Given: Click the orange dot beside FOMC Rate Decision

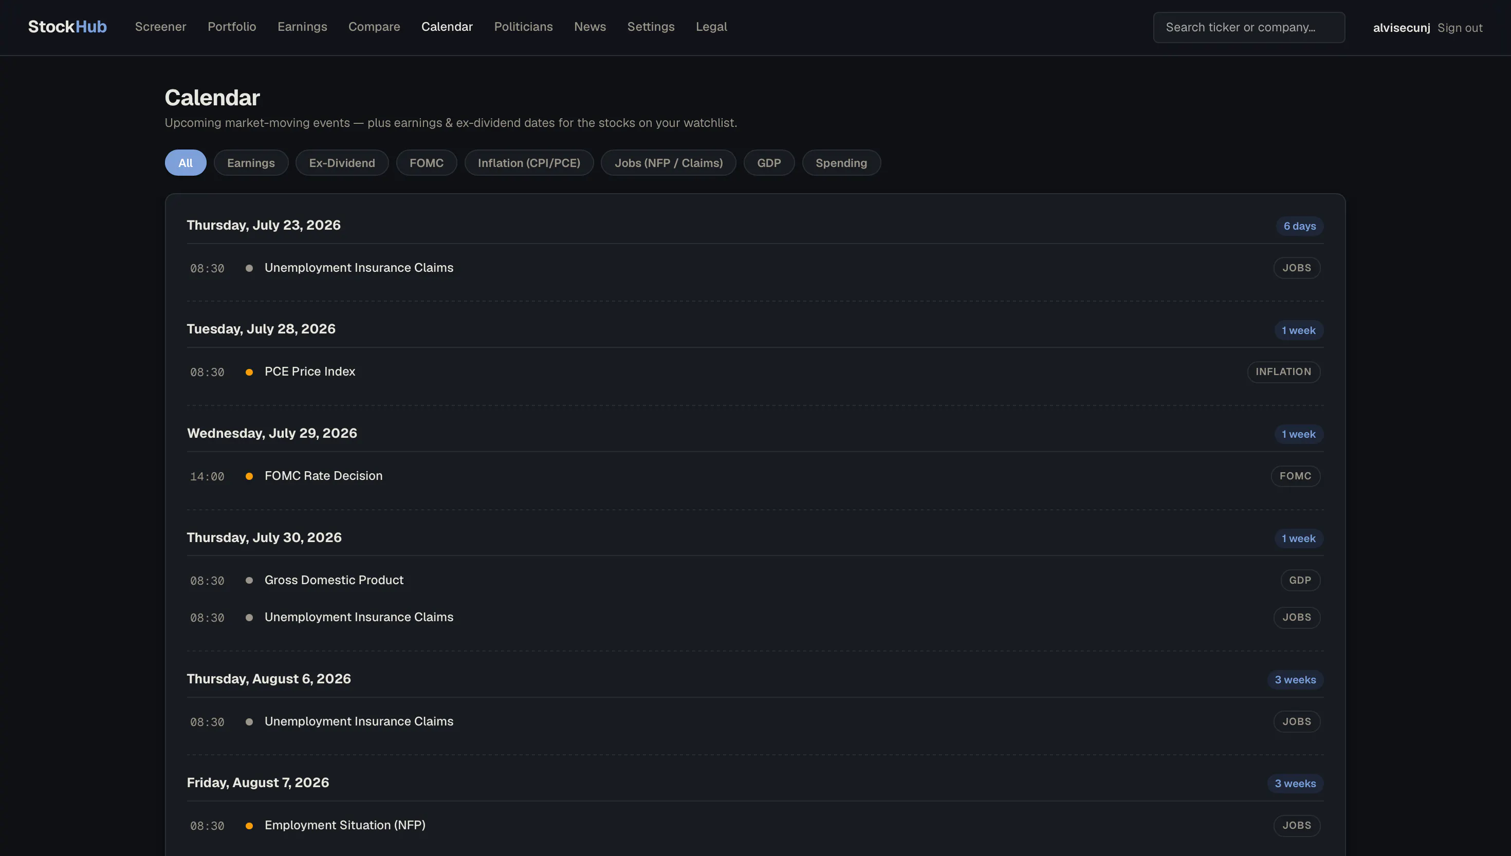Looking at the screenshot, I should coord(249,476).
